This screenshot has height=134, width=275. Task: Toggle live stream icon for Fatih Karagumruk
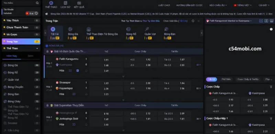pyautogui.click(x=70, y=71)
